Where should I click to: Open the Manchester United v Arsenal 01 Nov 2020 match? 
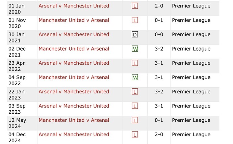(x=74, y=20)
